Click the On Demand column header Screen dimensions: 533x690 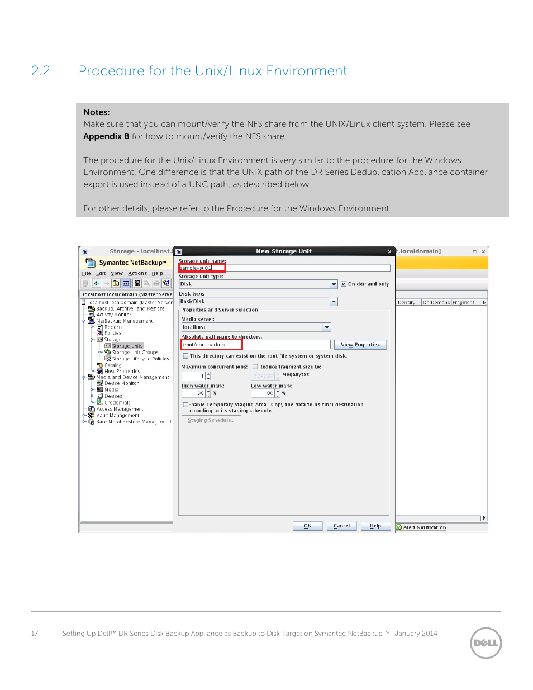tap(436, 303)
